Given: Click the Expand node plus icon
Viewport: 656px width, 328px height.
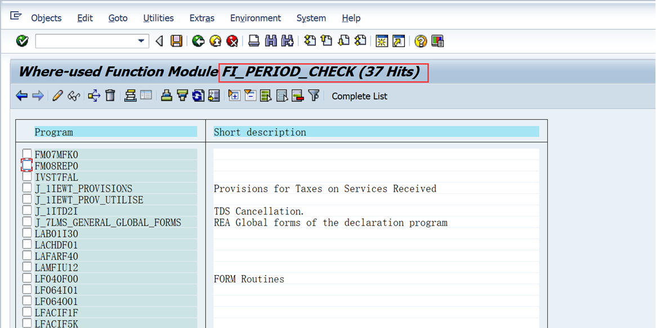Looking at the screenshot, I should pyautogui.click(x=234, y=96).
